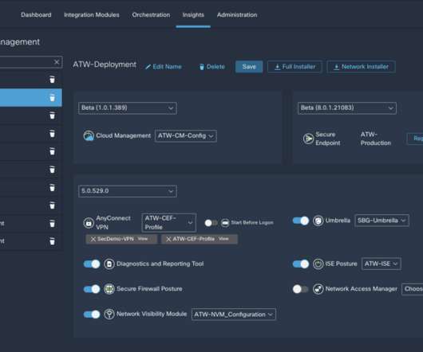Click the Start Before Logon icon
Image resolution: width=423 pixels, height=352 pixels.
[225, 223]
